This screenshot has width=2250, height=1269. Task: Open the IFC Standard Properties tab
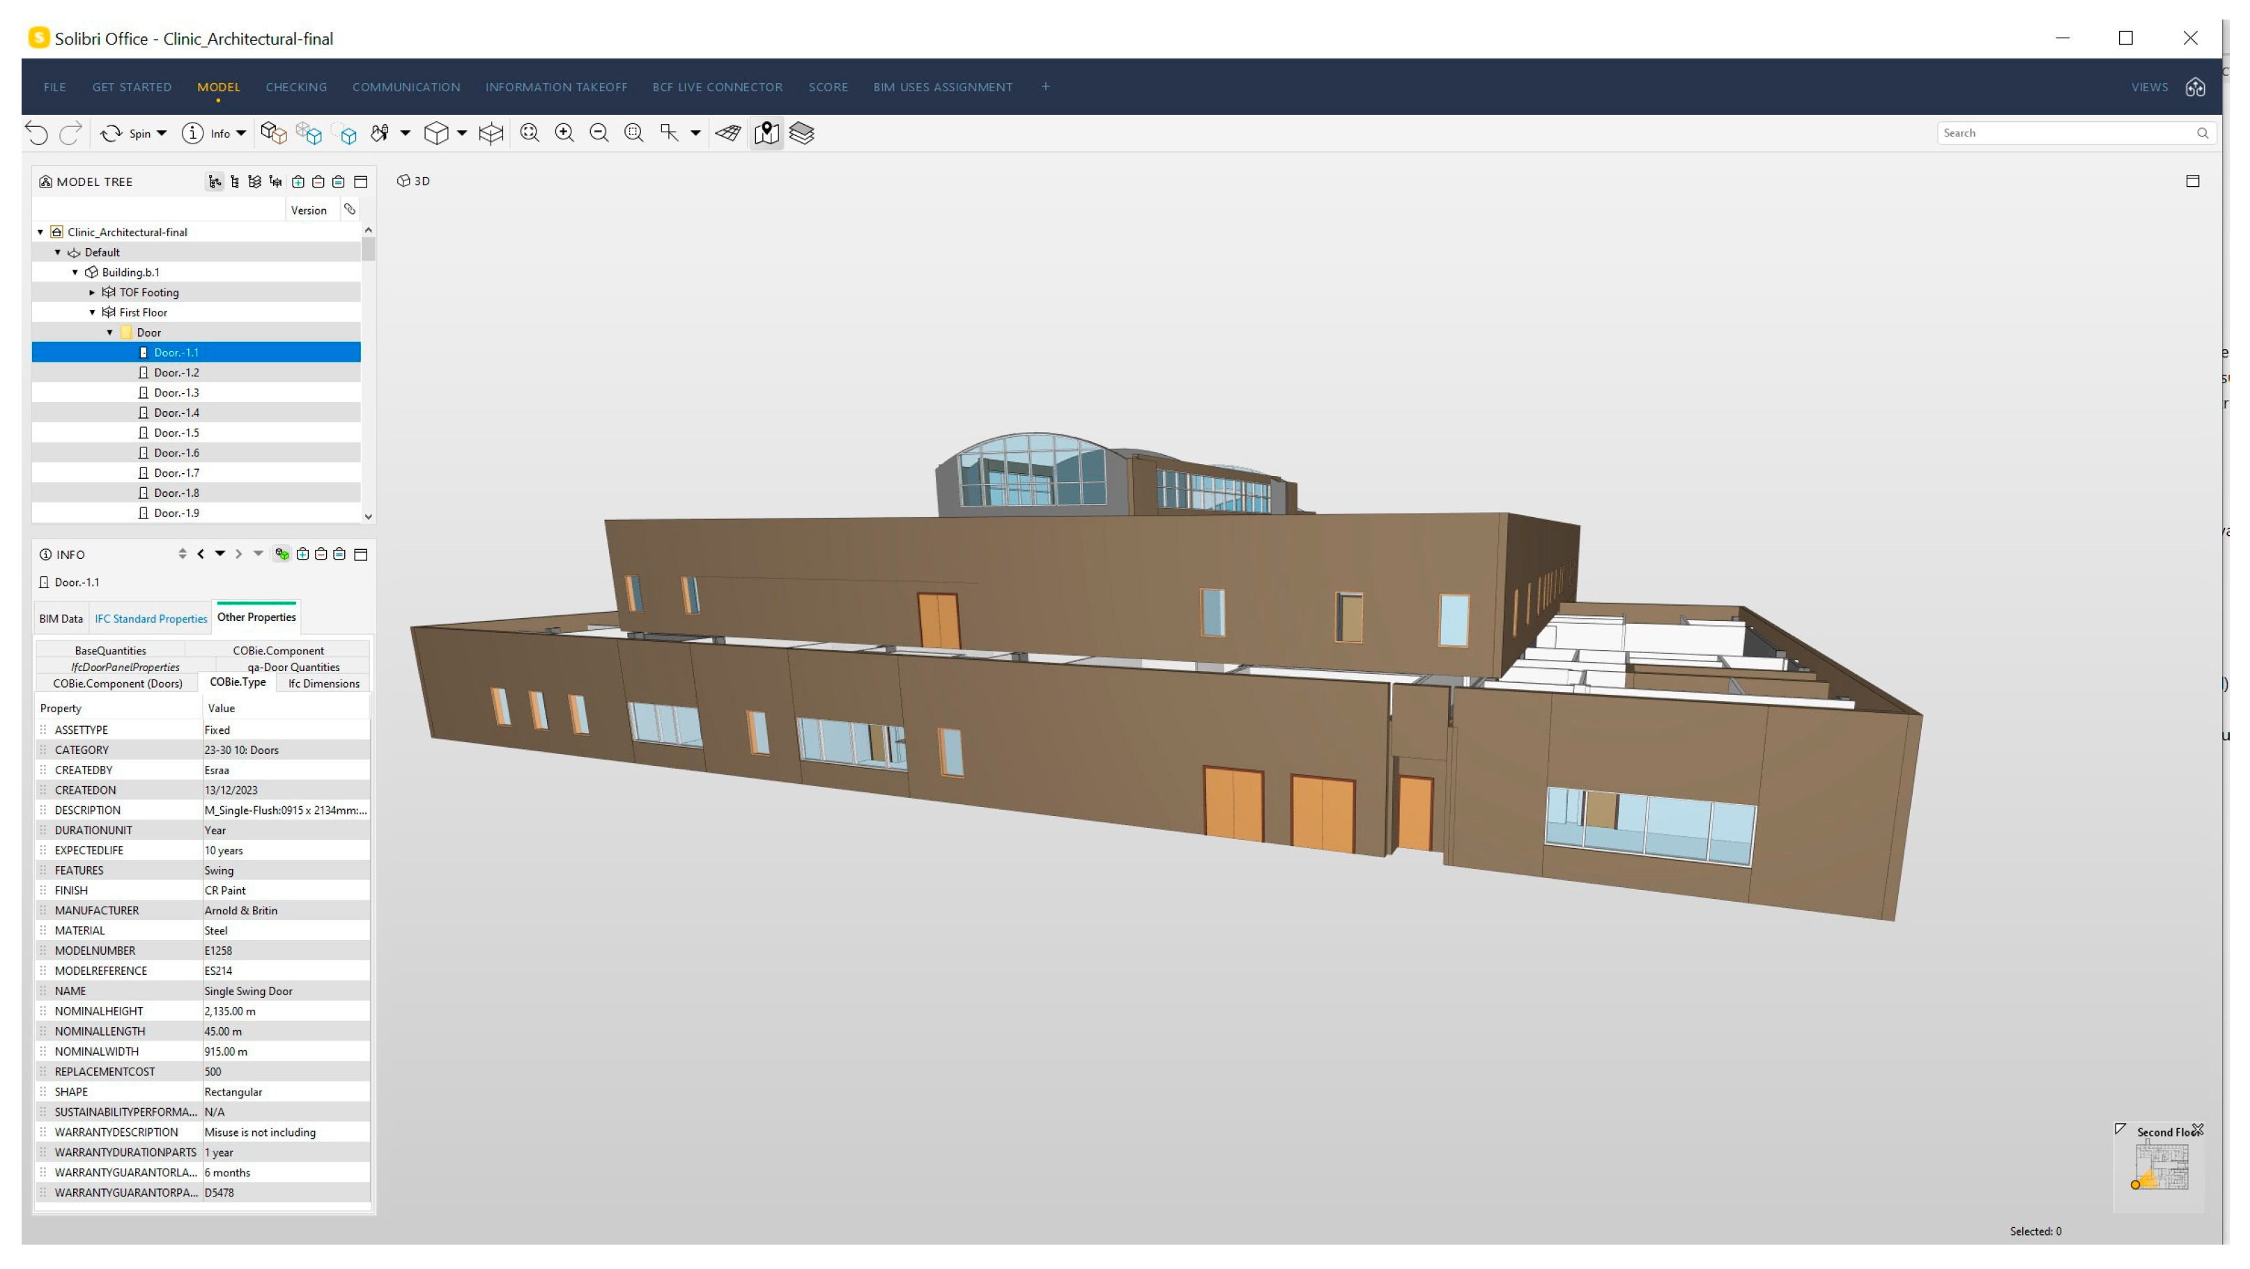point(151,620)
